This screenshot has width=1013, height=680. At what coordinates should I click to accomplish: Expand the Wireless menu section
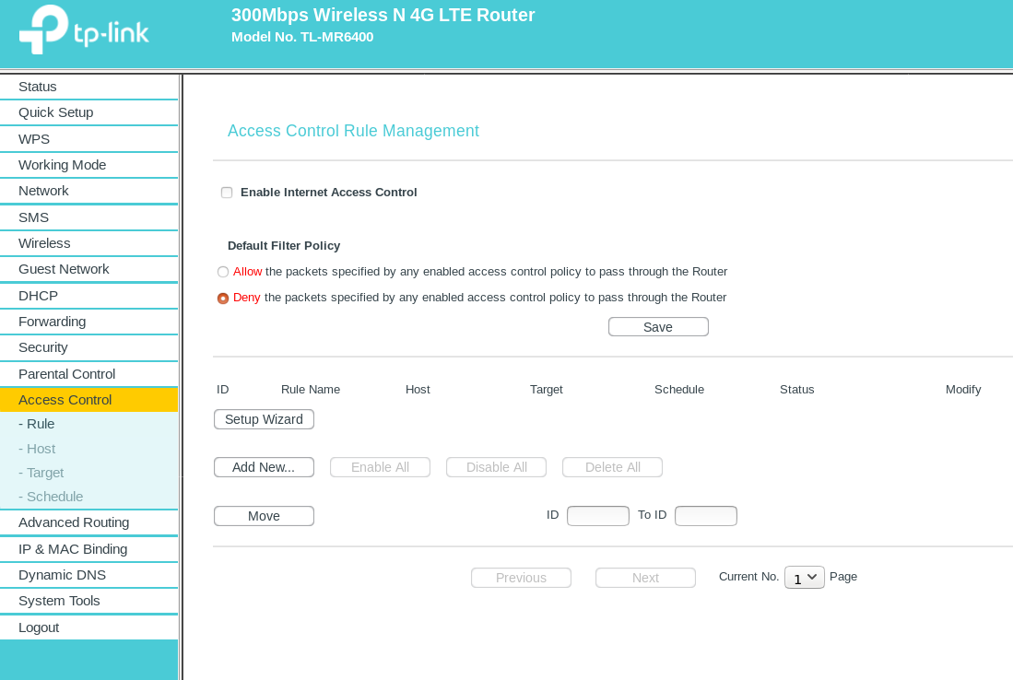(44, 243)
